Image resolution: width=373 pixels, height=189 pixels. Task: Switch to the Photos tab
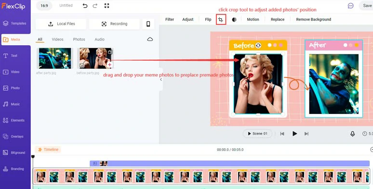79,39
